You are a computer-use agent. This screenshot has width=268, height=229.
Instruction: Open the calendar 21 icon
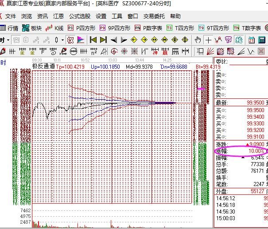tap(252, 40)
